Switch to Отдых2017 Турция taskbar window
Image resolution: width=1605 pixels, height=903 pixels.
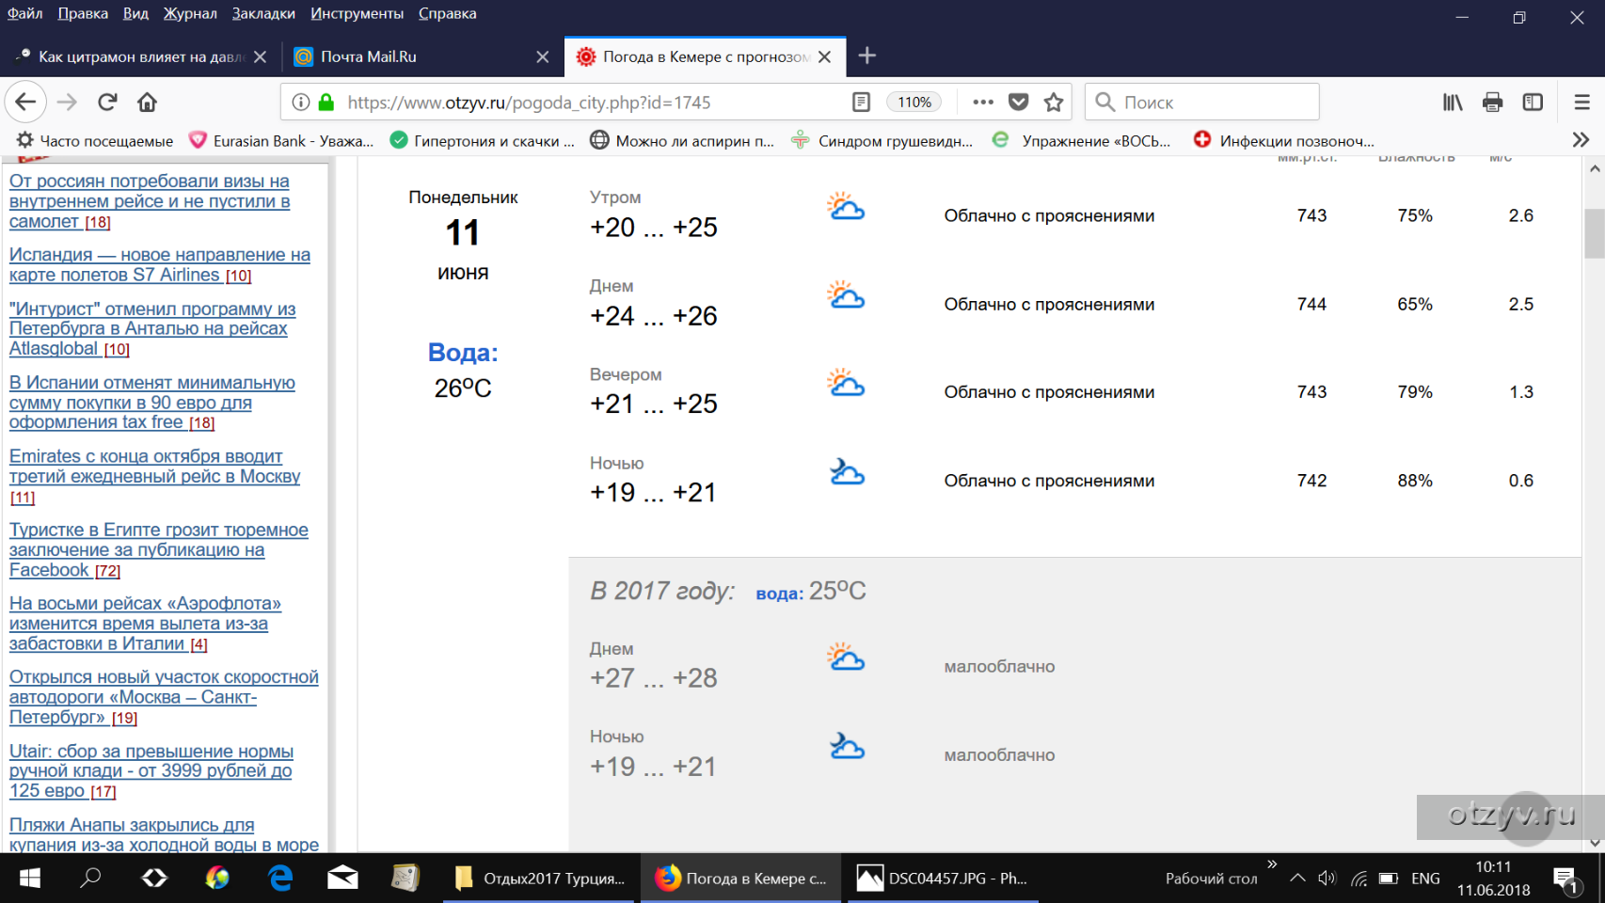540,878
